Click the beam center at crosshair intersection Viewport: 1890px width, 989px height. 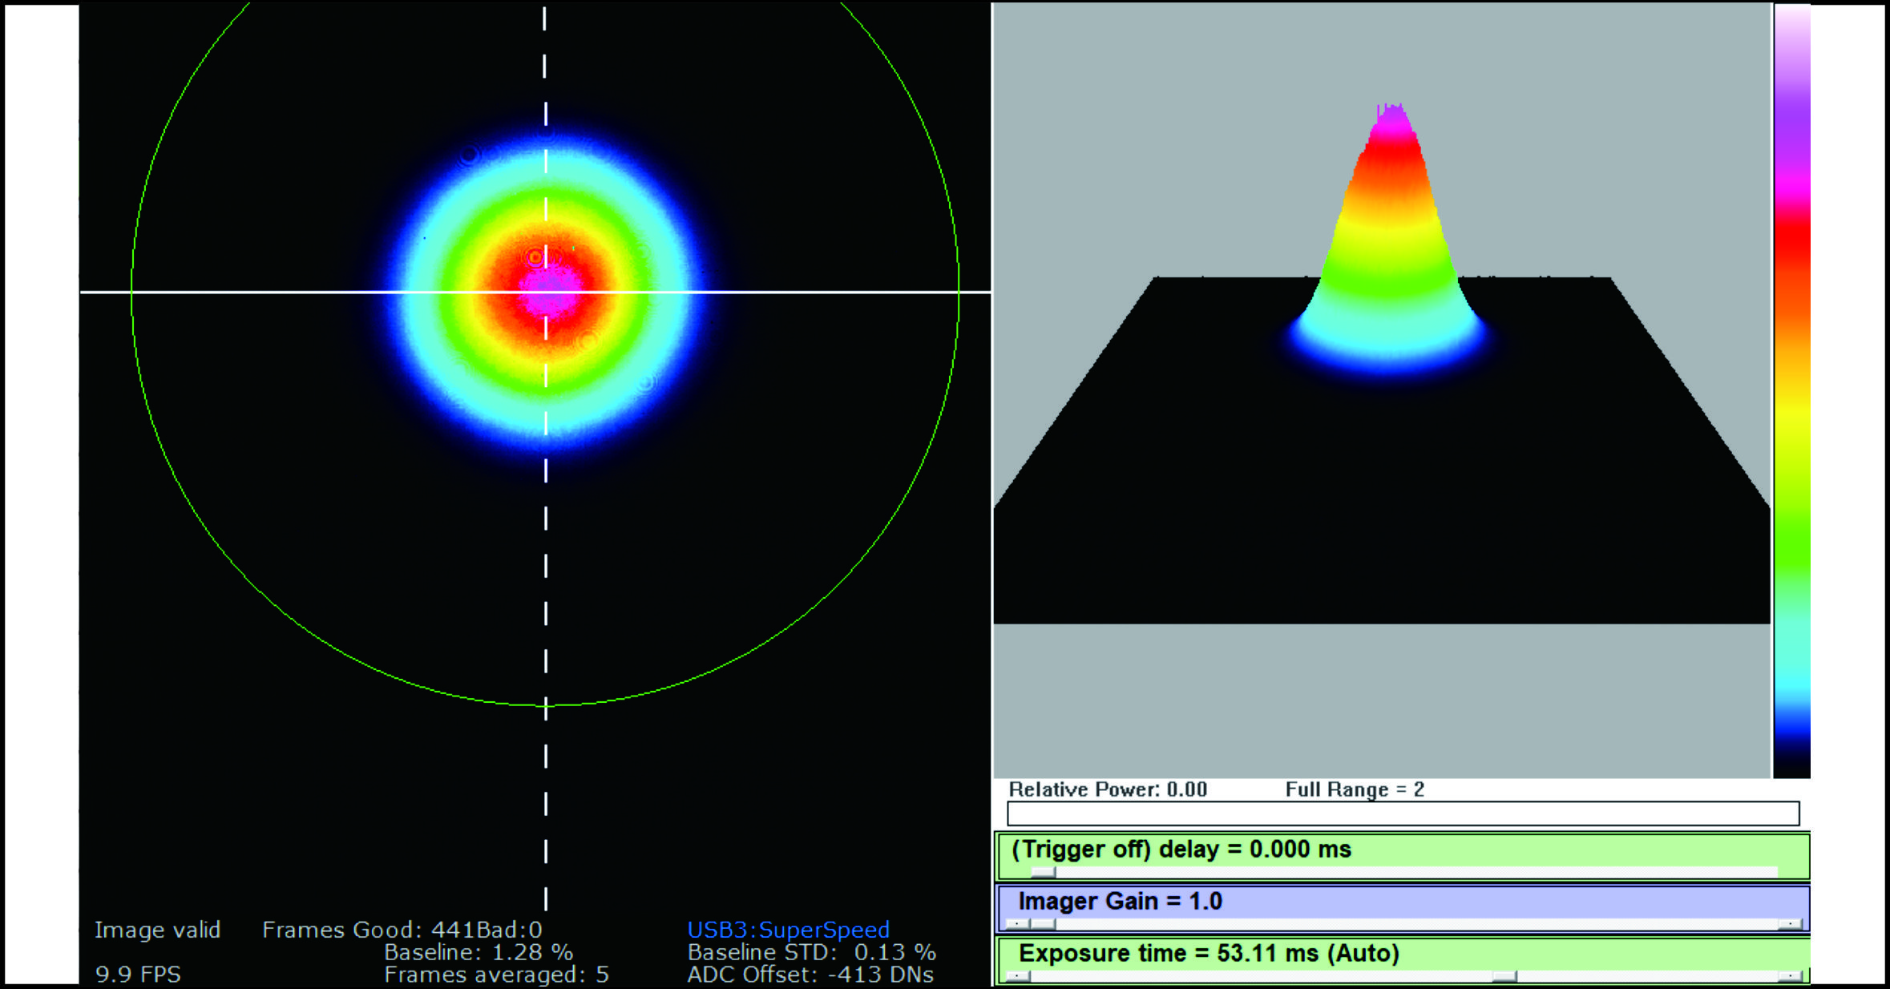547,293
